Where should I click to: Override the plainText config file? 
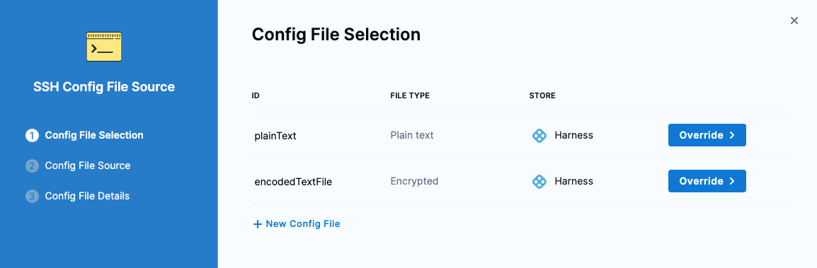click(707, 135)
